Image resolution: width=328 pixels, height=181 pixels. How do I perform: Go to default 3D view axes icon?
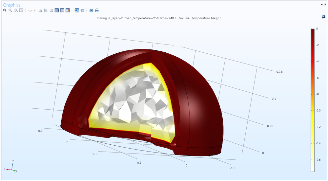pos(30,10)
